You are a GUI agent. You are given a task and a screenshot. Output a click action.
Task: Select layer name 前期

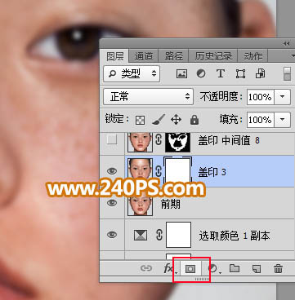coord(171,205)
